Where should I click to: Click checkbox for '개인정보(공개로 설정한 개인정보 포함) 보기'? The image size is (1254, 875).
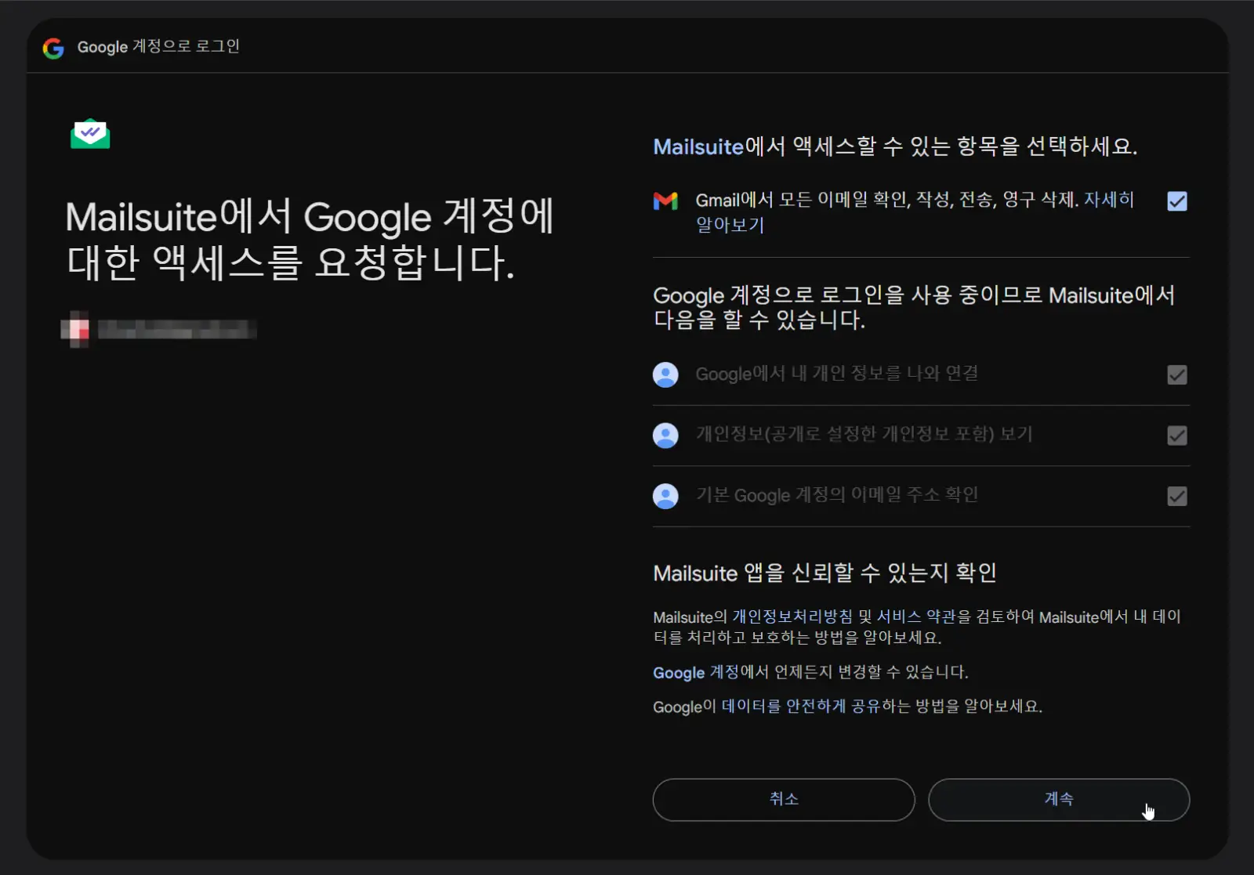1177,436
